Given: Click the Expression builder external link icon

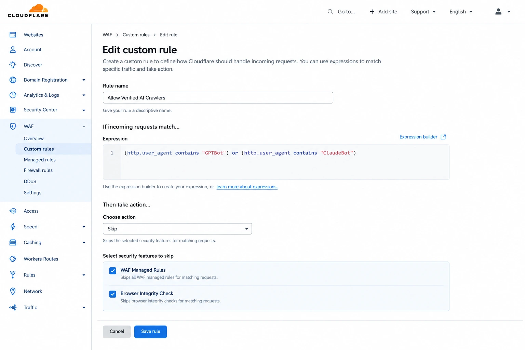Looking at the screenshot, I should pyautogui.click(x=443, y=137).
